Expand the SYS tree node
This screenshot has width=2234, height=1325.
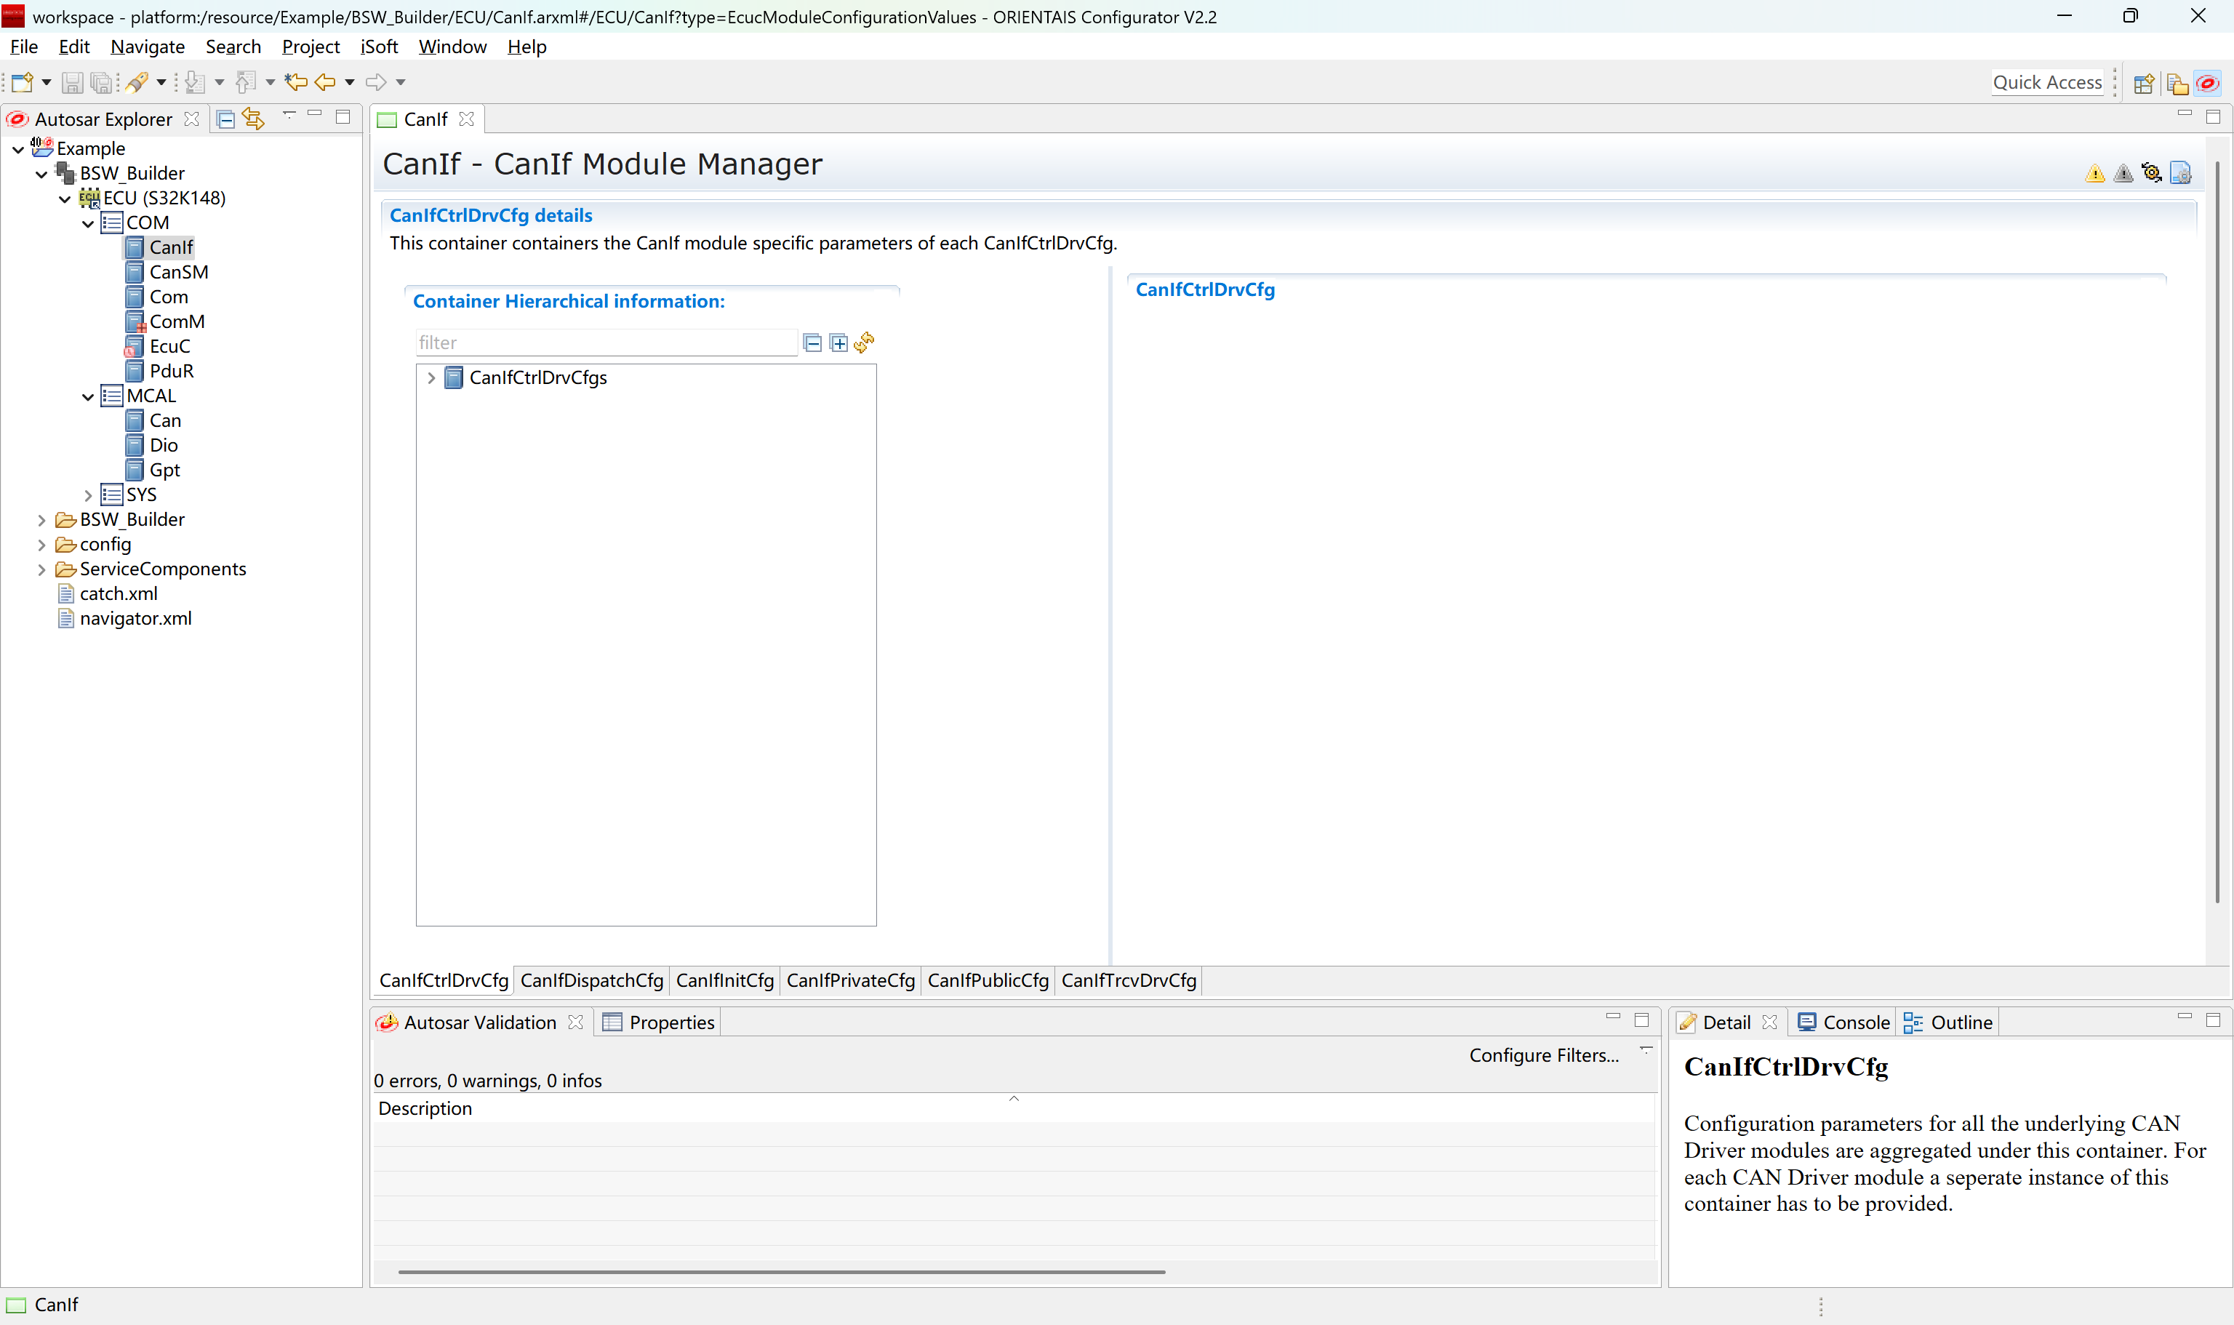87,495
